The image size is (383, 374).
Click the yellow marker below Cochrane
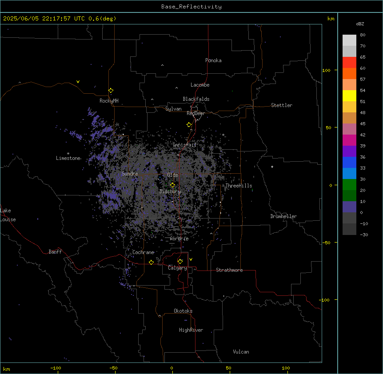[x=151, y=262]
